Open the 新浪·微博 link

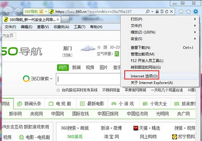111,128
